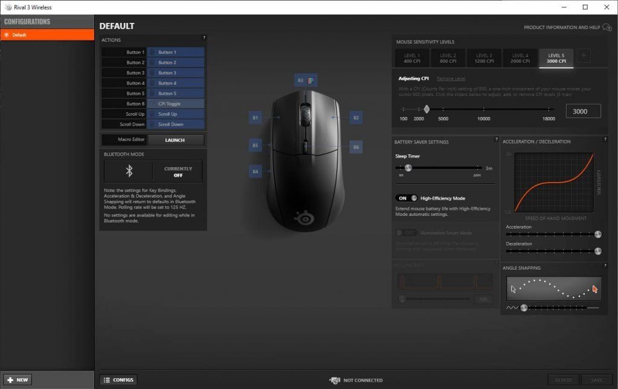Select the B3 illumination color swatch
The height and width of the screenshot is (389, 618).
coord(311,80)
